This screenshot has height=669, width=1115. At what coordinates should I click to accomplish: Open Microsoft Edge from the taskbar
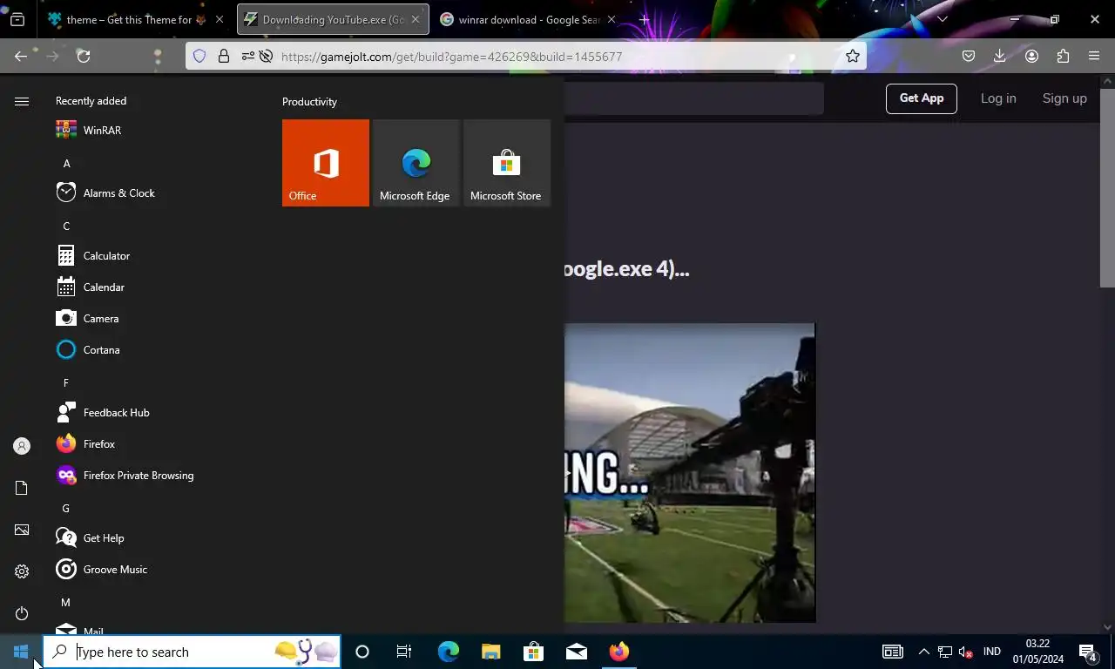click(448, 652)
